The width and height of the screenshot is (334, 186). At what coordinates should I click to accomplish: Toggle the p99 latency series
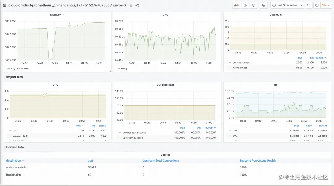[235, 130]
